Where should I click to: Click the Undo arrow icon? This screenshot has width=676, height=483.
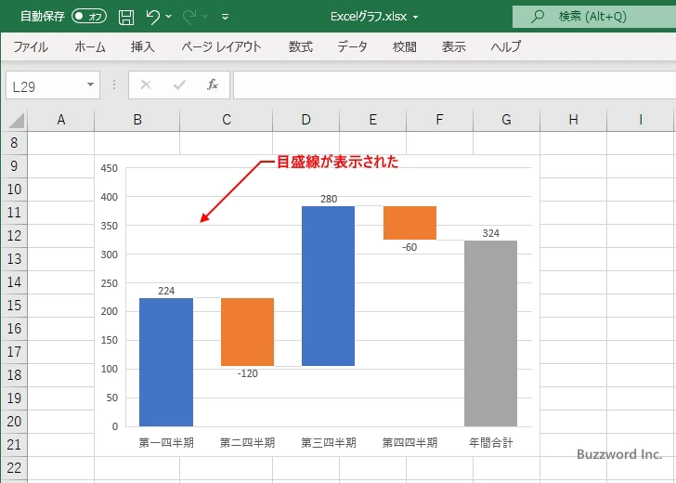(x=152, y=17)
